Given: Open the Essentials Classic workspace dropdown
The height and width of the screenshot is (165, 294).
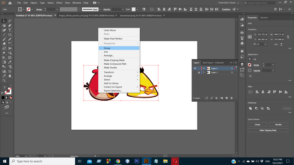Looking at the screenshot, I should [x=229, y=3].
